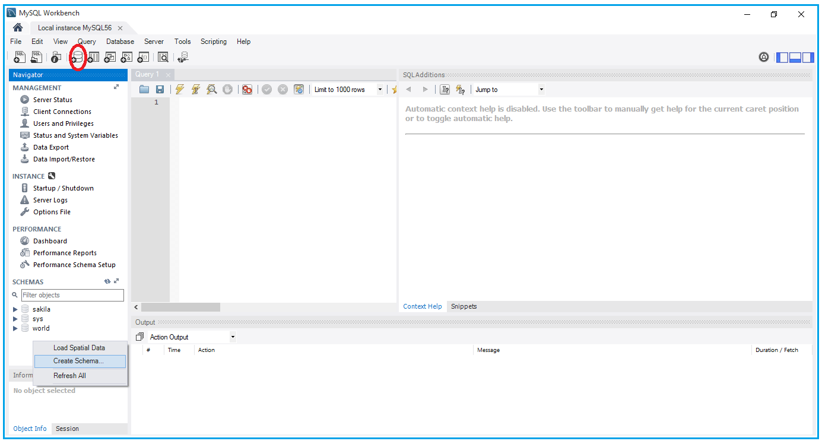Screen dimensions: 822x441
Task: Create a new stored procedure
Action: click(x=126, y=57)
